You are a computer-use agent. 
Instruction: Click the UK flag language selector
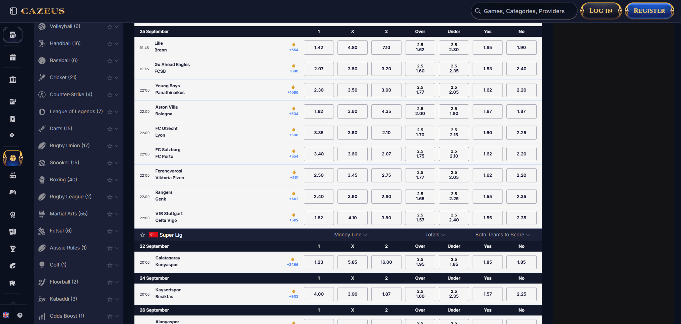coord(6,315)
